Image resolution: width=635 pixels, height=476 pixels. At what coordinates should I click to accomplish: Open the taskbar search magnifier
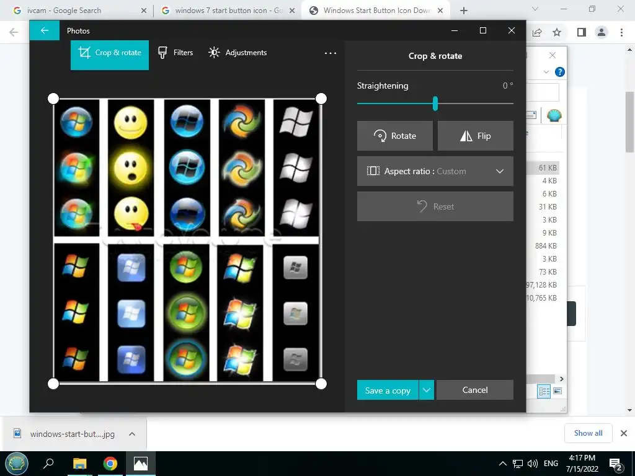(48, 464)
